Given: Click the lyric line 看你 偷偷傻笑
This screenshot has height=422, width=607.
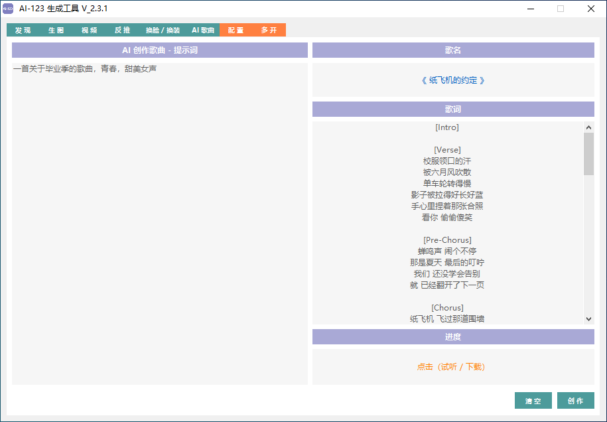Looking at the screenshot, I should (447, 217).
